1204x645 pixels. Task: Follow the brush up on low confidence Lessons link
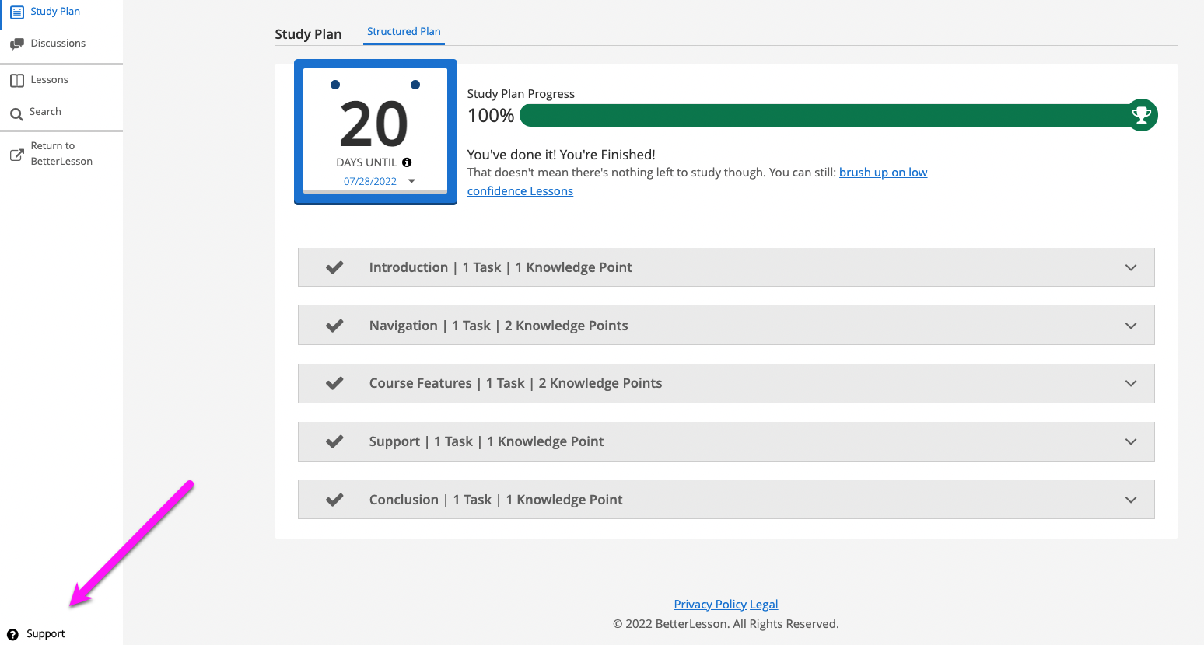(x=883, y=173)
